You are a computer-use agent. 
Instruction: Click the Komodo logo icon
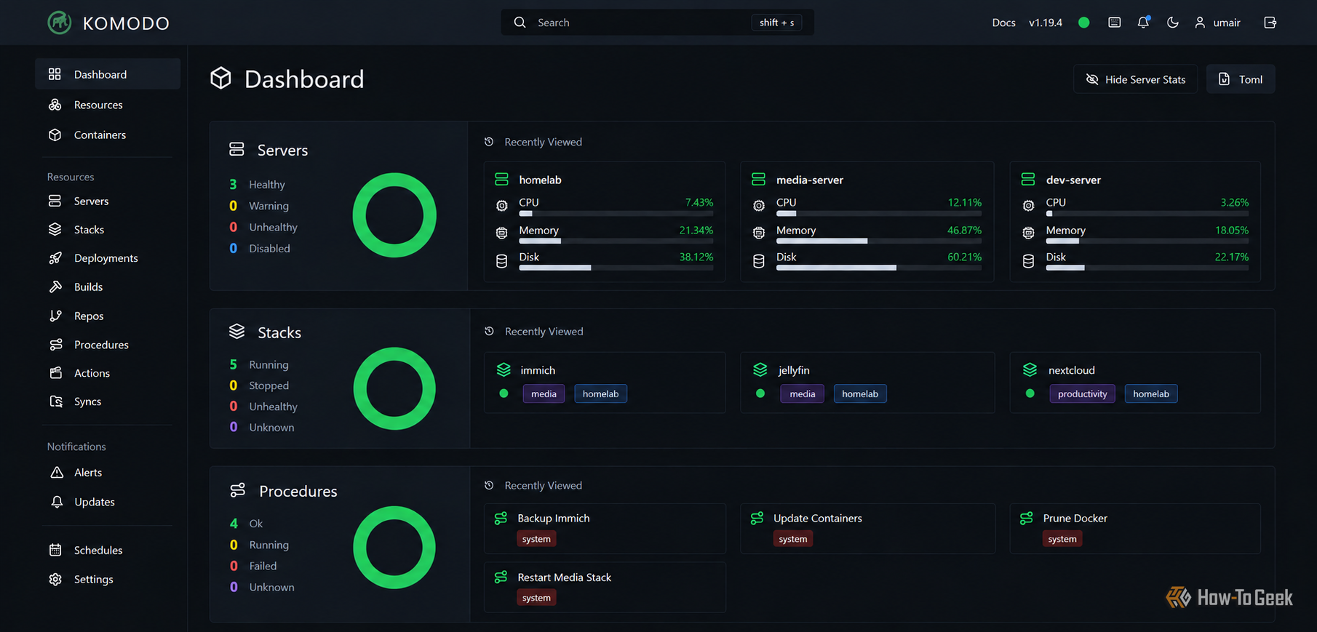tap(60, 23)
